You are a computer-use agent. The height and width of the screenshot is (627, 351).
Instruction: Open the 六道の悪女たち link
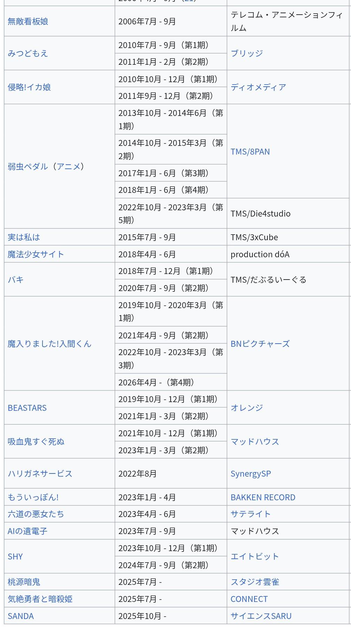tap(36, 514)
